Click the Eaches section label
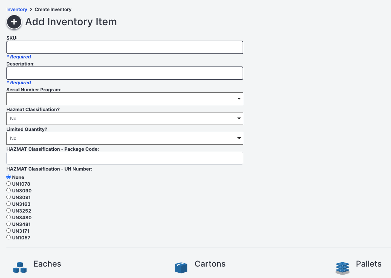Image resolution: width=391 pixels, height=278 pixels. click(x=47, y=264)
